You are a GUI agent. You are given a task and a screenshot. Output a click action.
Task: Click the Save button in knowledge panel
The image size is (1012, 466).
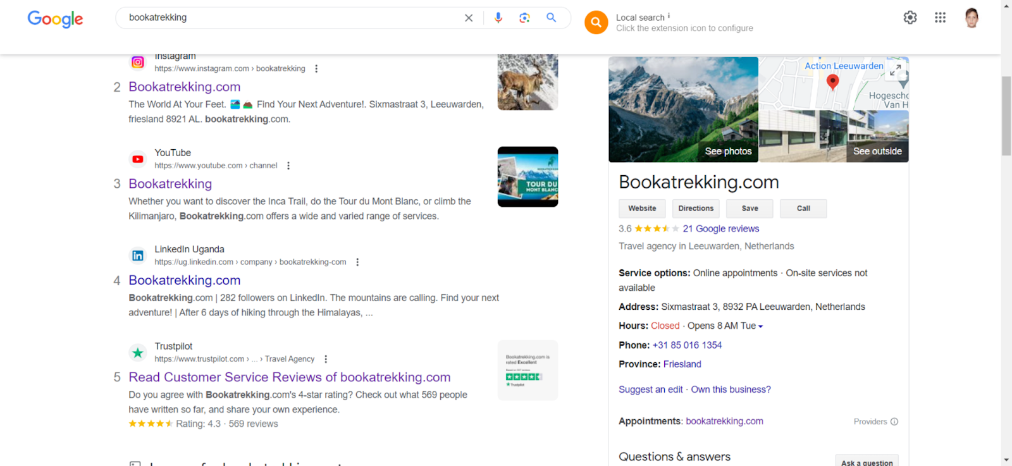tap(750, 209)
